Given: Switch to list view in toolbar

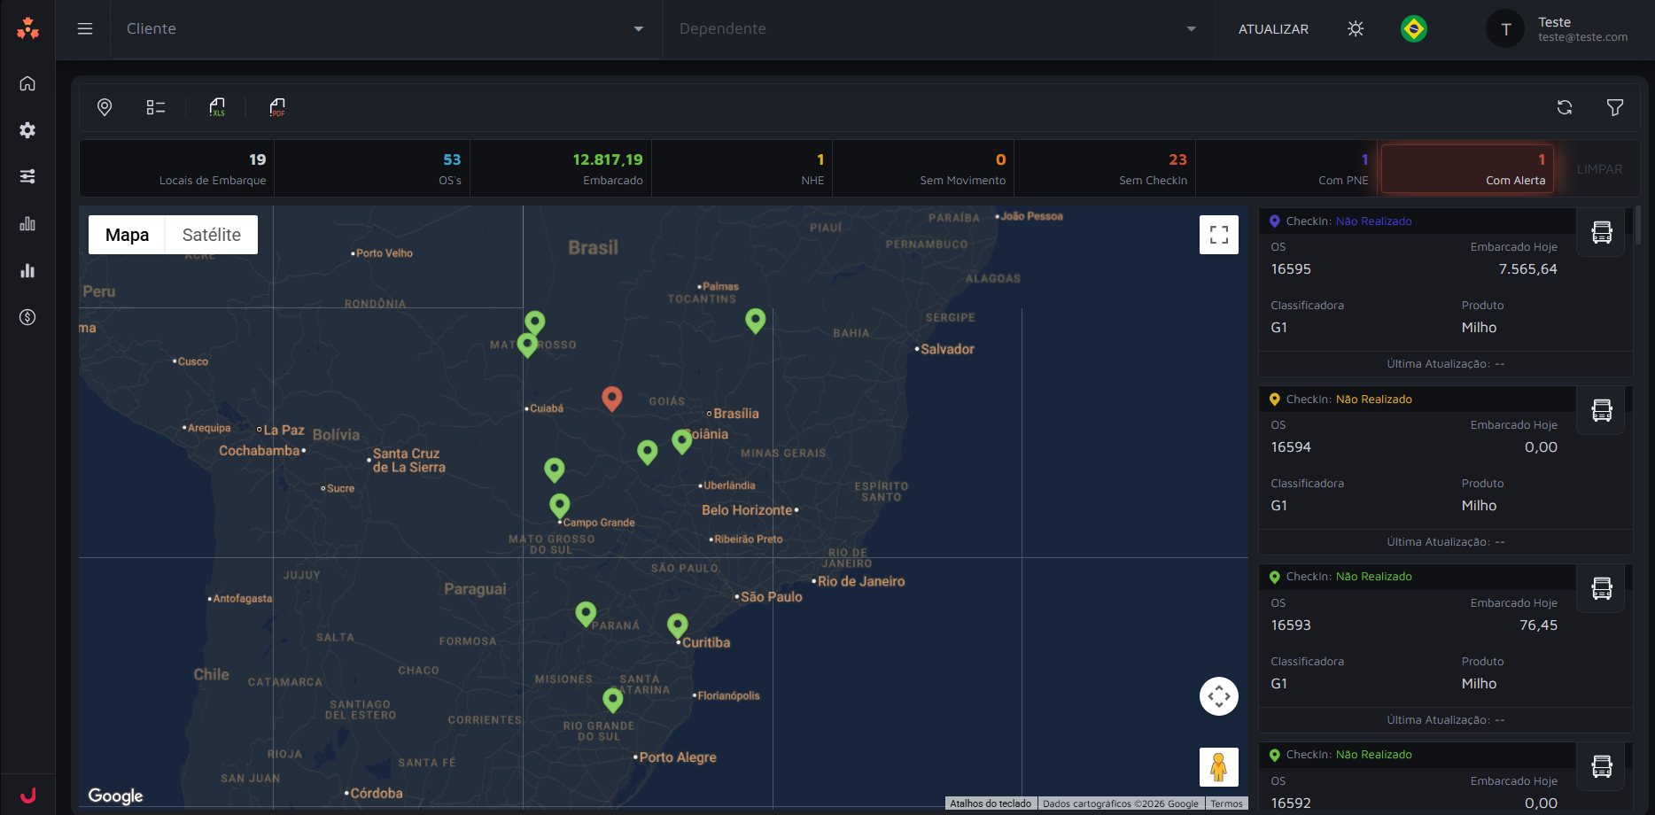Looking at the screenshot, I should [x=156, y=107].
